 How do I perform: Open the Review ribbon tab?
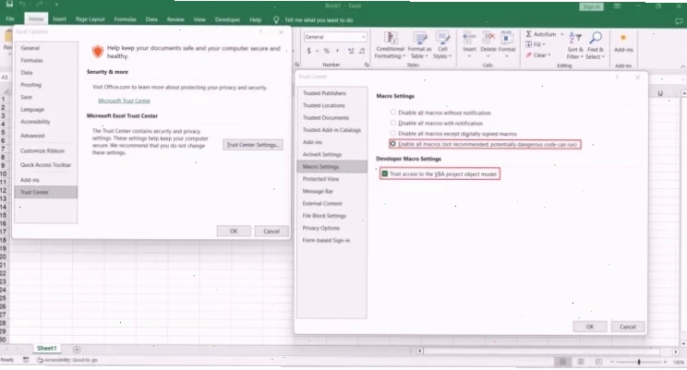click(x=175, y=19)
